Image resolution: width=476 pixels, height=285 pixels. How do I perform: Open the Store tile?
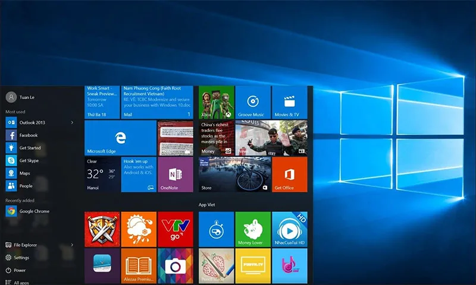pyautogui.click(x=234, y=175)
